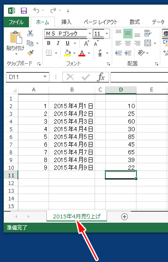Click the New Sheet plus button
Screen dimensions: 168x262
pyautogui.click(x=125, y=217)
